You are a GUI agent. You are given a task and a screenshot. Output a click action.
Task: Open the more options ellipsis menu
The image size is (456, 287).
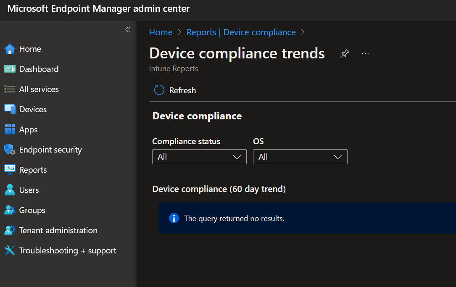click(x=365, y=54)
